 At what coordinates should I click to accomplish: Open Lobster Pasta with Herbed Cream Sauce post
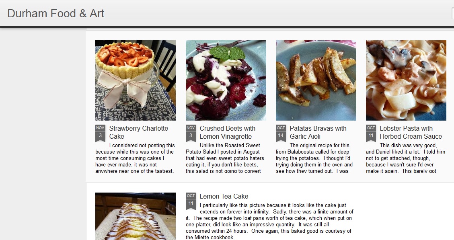coord(411,132)
